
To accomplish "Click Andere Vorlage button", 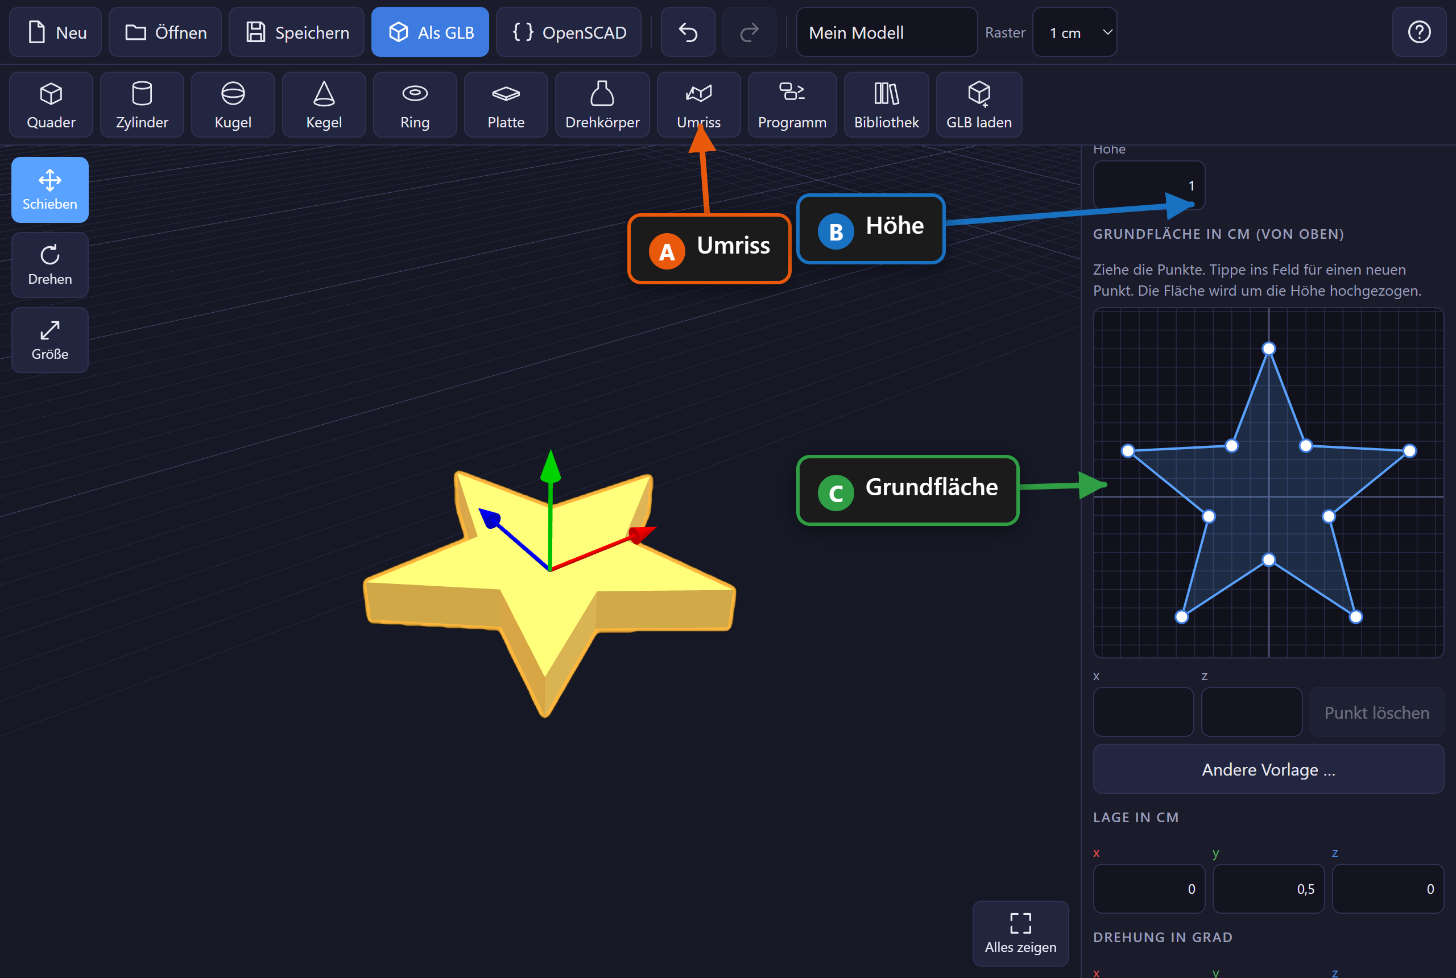I will [1268, 768].
